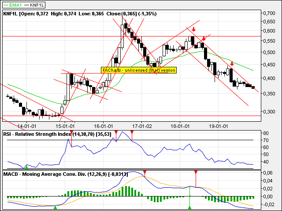Click the 0,550 price axis label
Image resolution: width=282 pixels, height=211 pixels.
269,41
